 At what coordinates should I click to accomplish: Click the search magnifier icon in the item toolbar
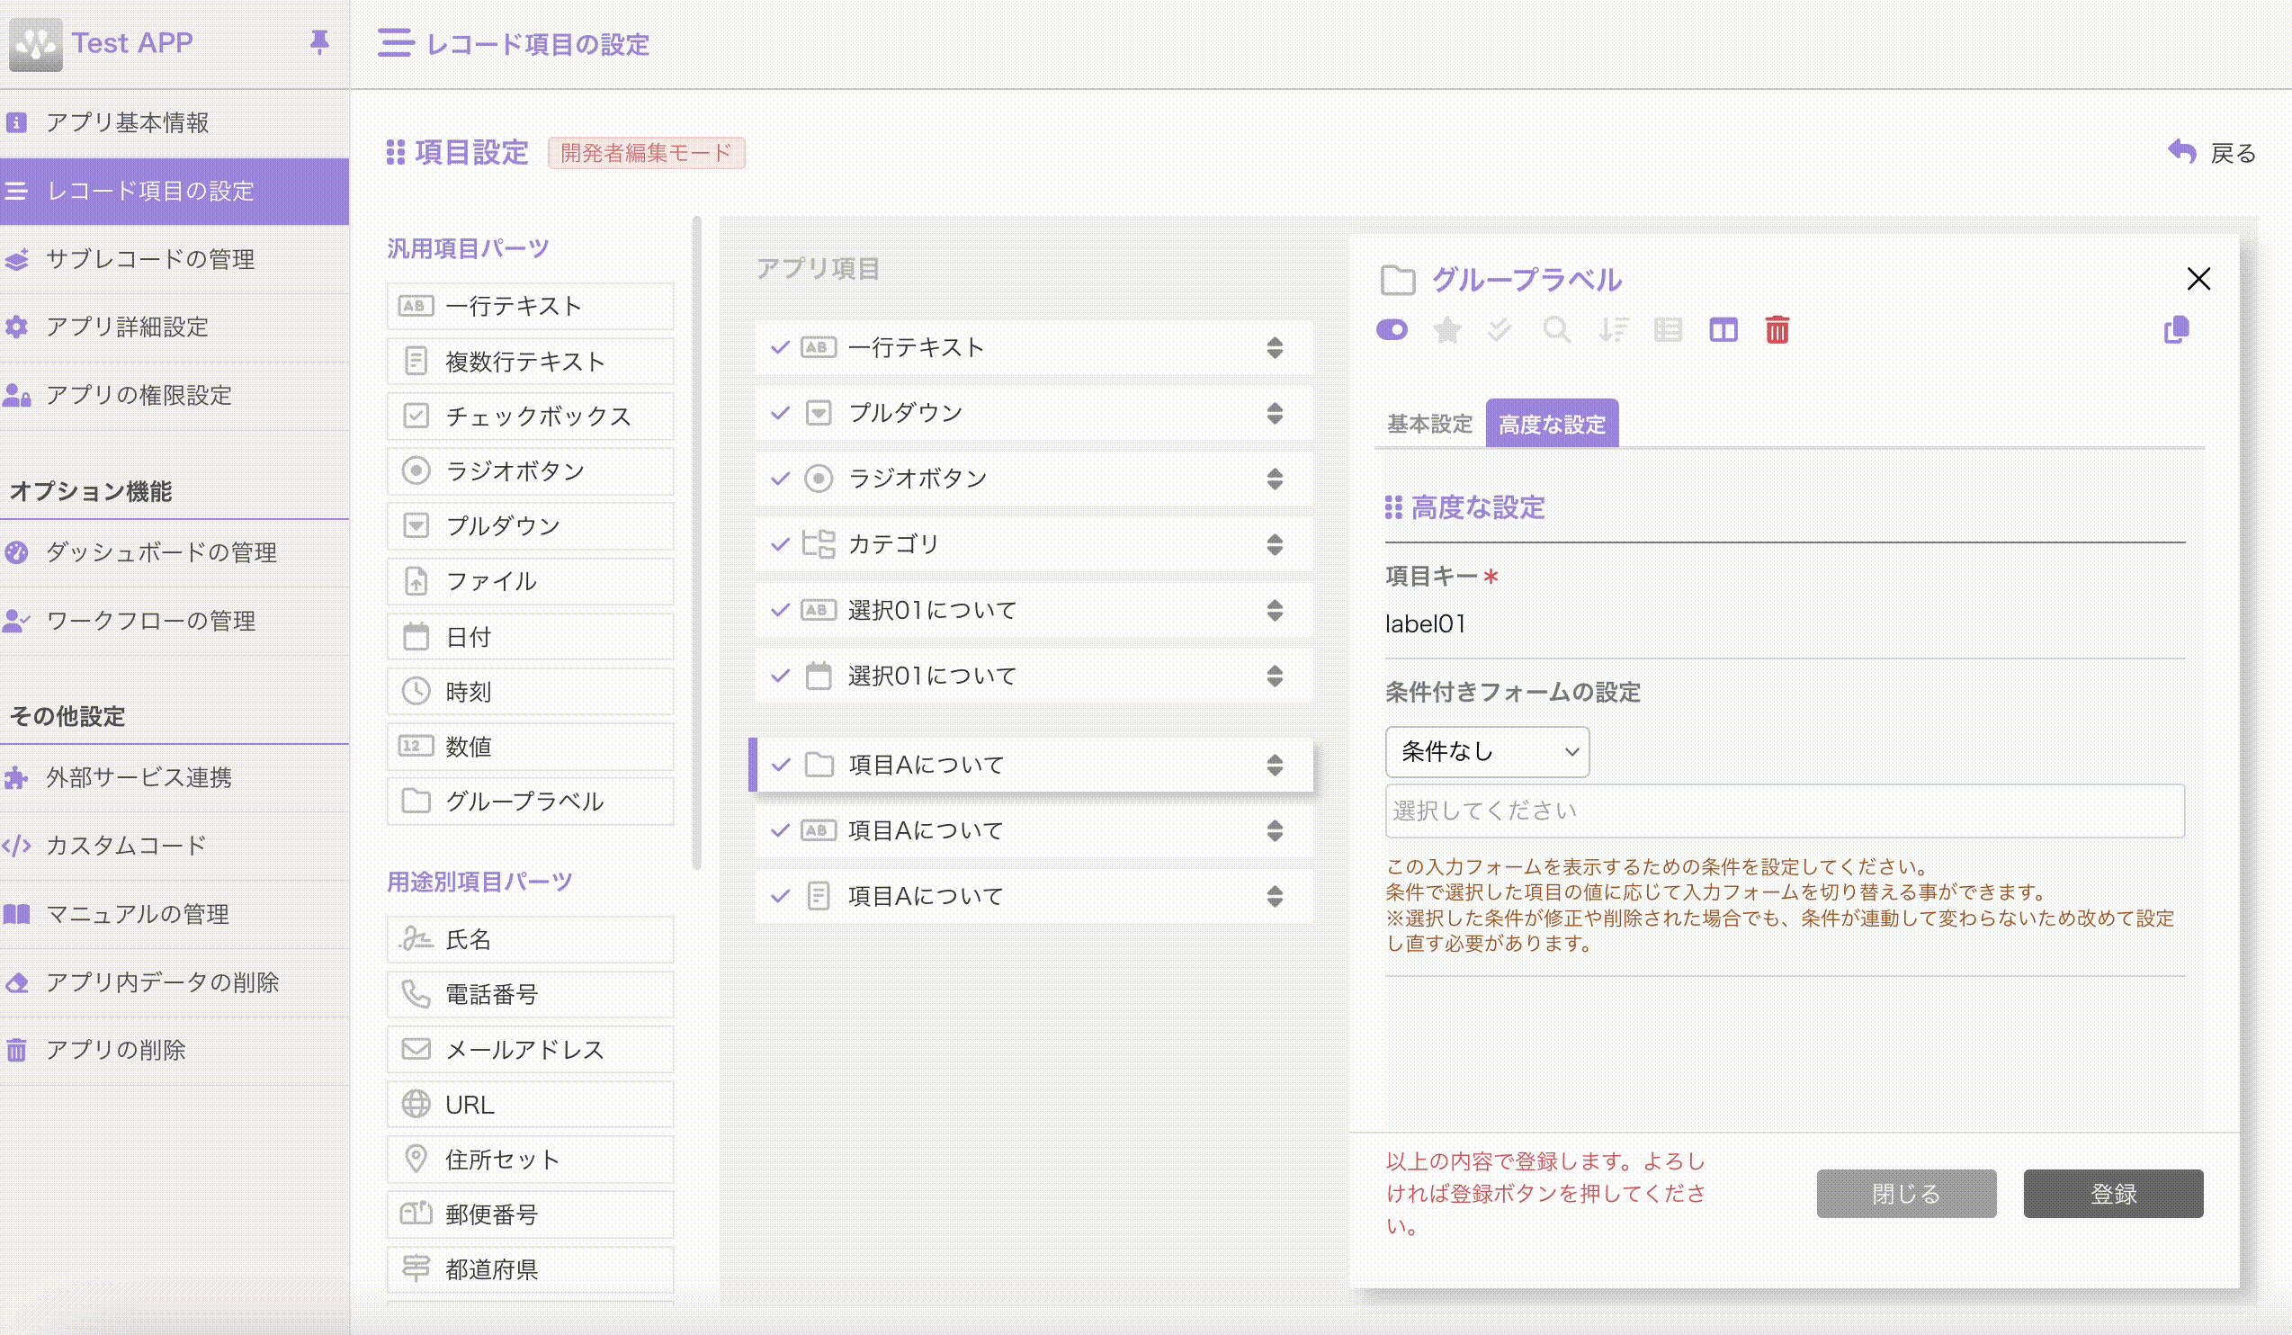point(1556,329)
